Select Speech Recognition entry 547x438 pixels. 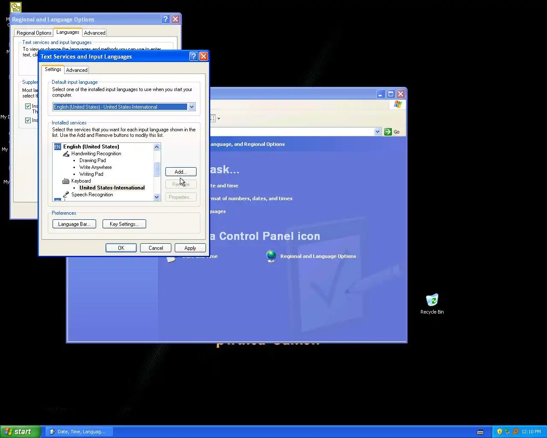coord(92,195)
